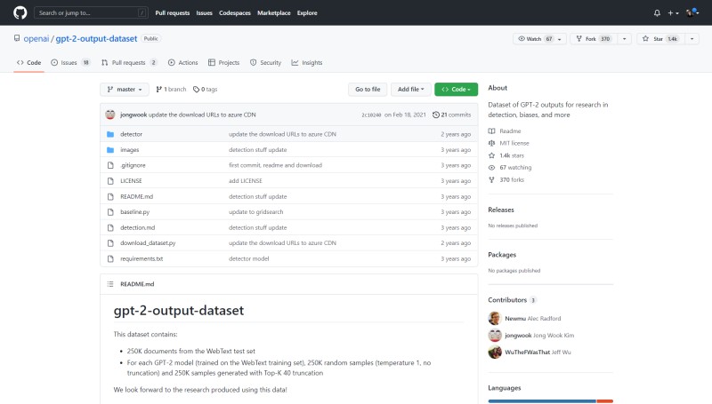Open Issues in the top navigation
The width and height of the screenshot is (712, 404).
point(205,13)
